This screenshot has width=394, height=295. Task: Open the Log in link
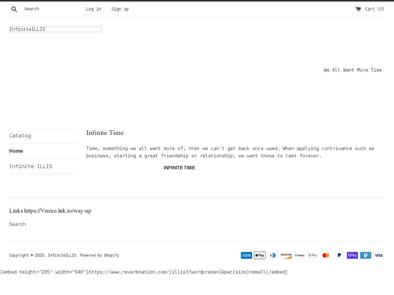pos(94,9)
